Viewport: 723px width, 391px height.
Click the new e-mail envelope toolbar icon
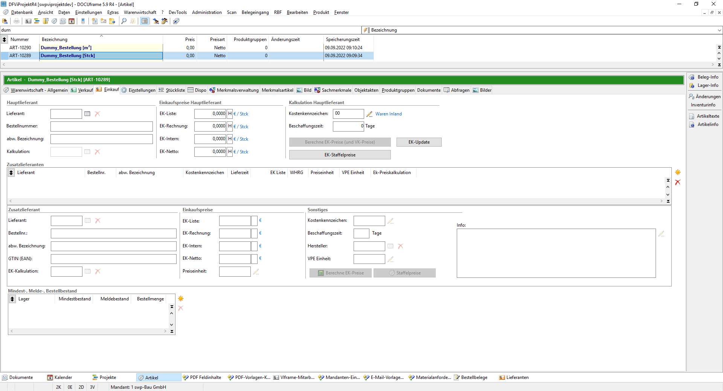tap(104, 21)
